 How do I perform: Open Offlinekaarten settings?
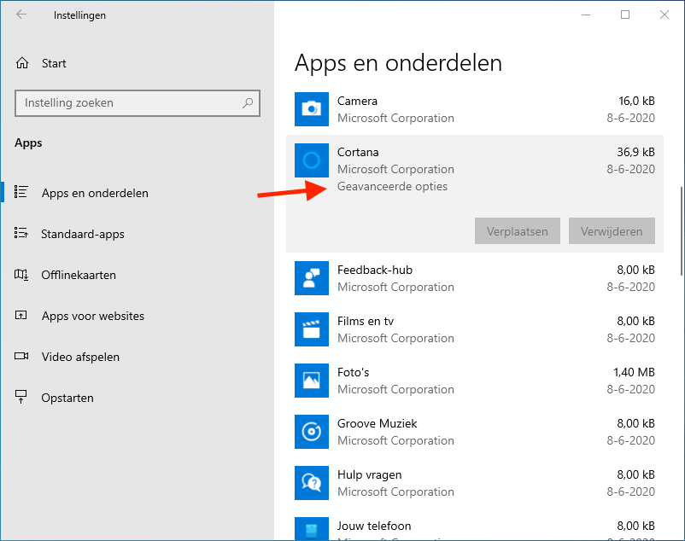click(79, 275)
